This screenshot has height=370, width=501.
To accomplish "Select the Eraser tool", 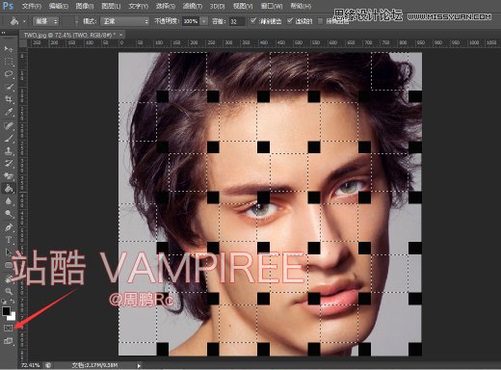I will (9, 176).
